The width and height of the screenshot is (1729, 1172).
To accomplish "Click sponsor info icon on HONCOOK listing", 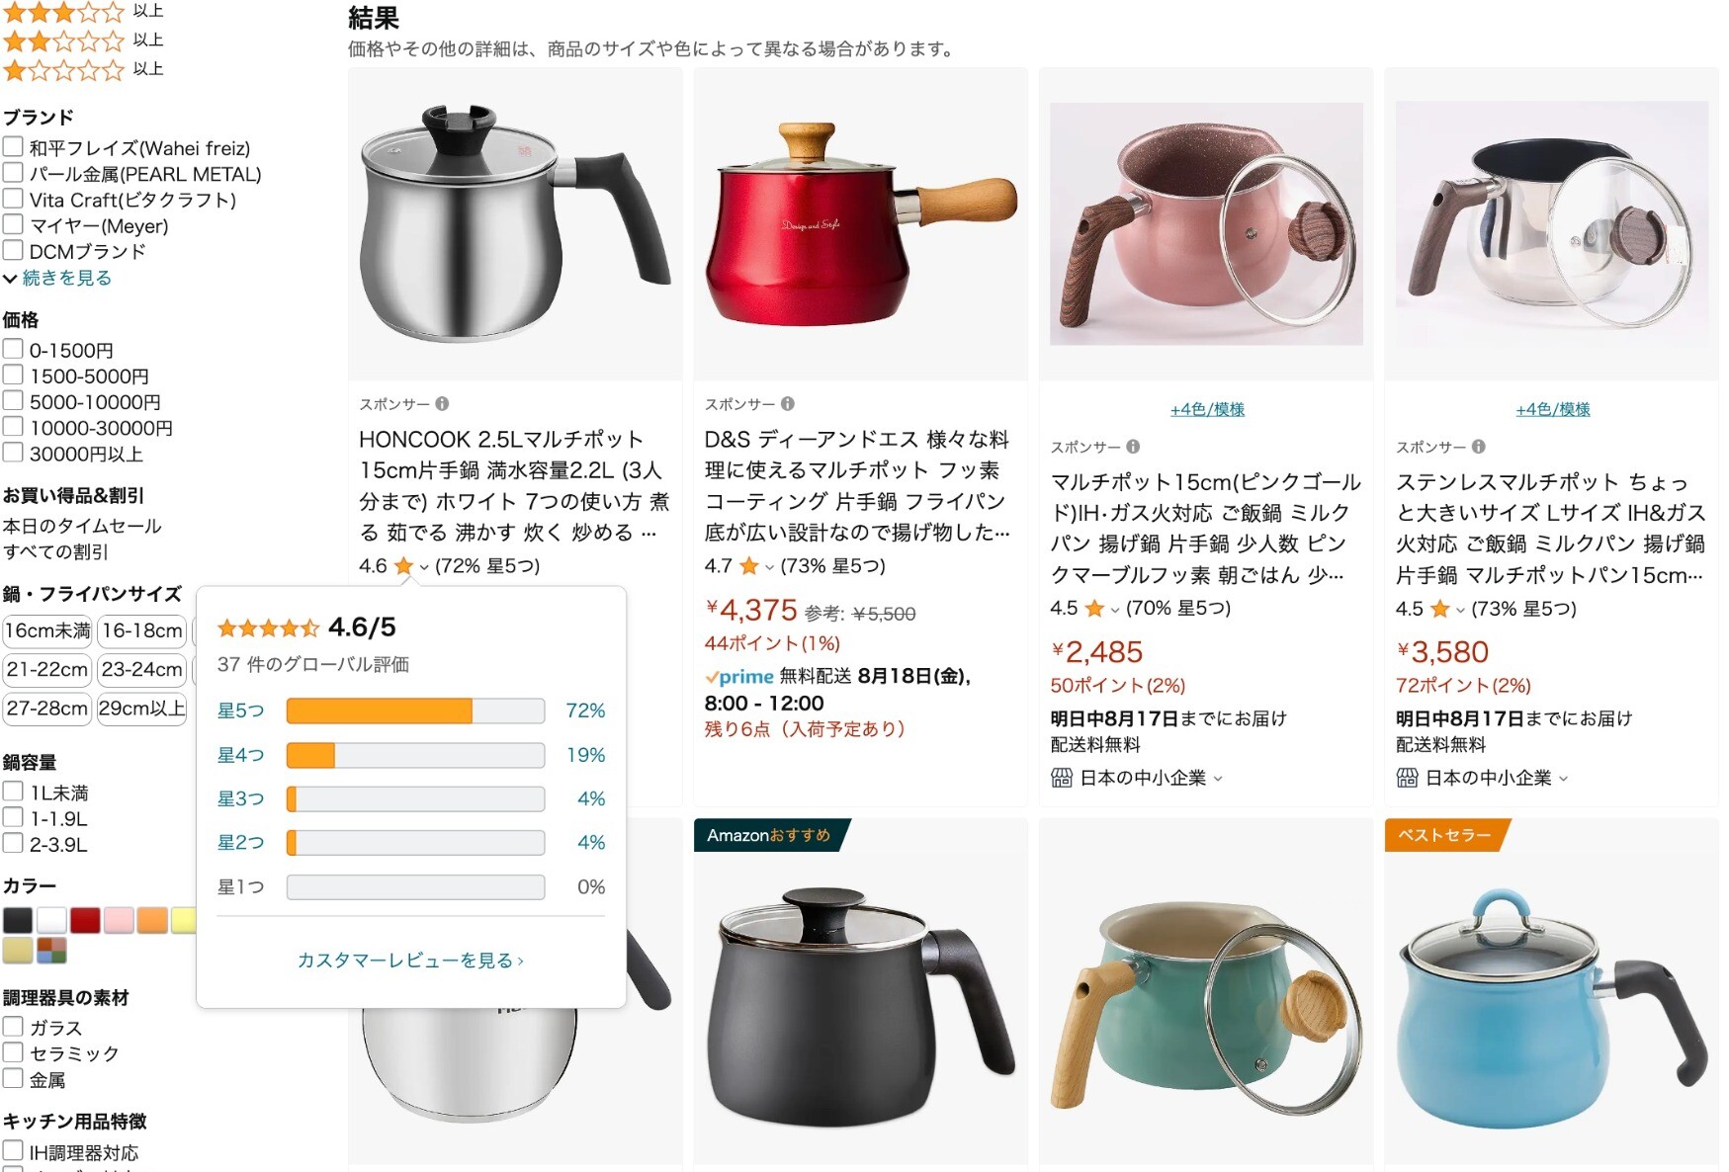I will tap(442, 403).
